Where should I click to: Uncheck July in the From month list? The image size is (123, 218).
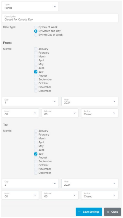[36, 72]
